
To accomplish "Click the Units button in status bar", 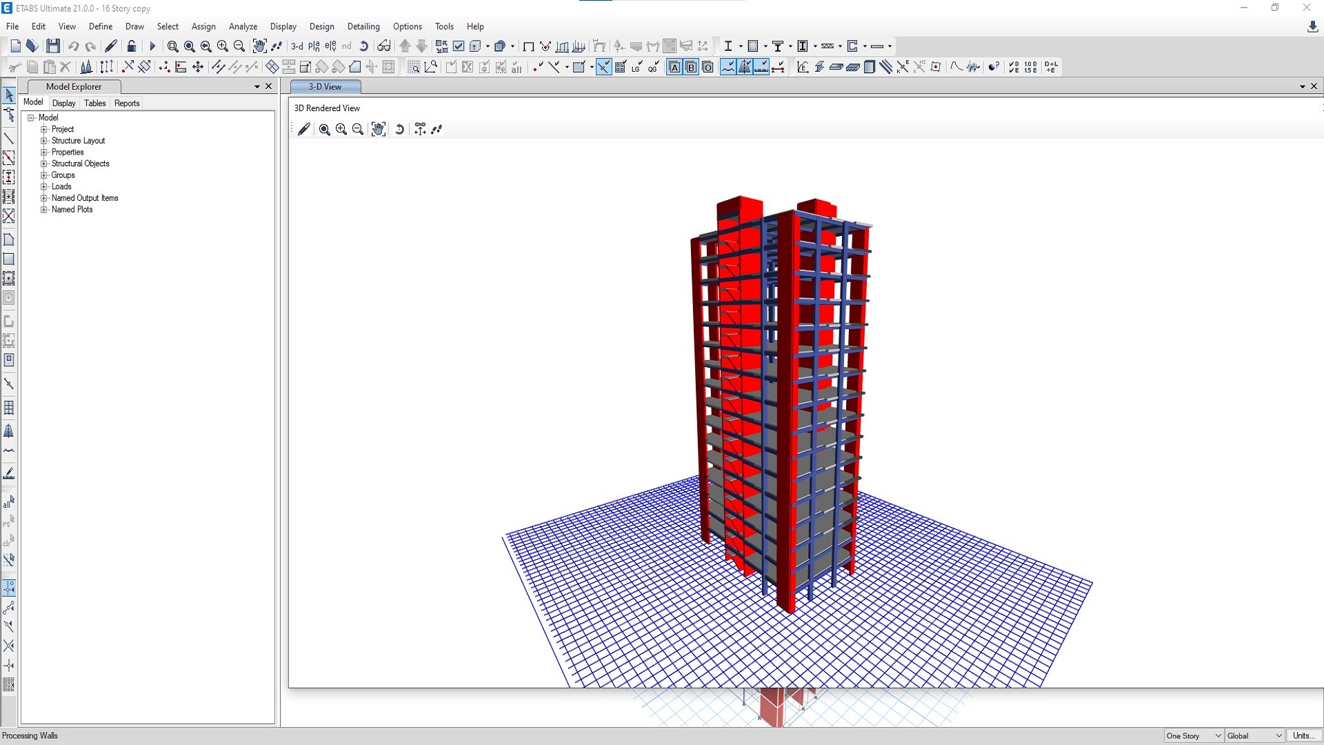I will [x=1303, y=736].
